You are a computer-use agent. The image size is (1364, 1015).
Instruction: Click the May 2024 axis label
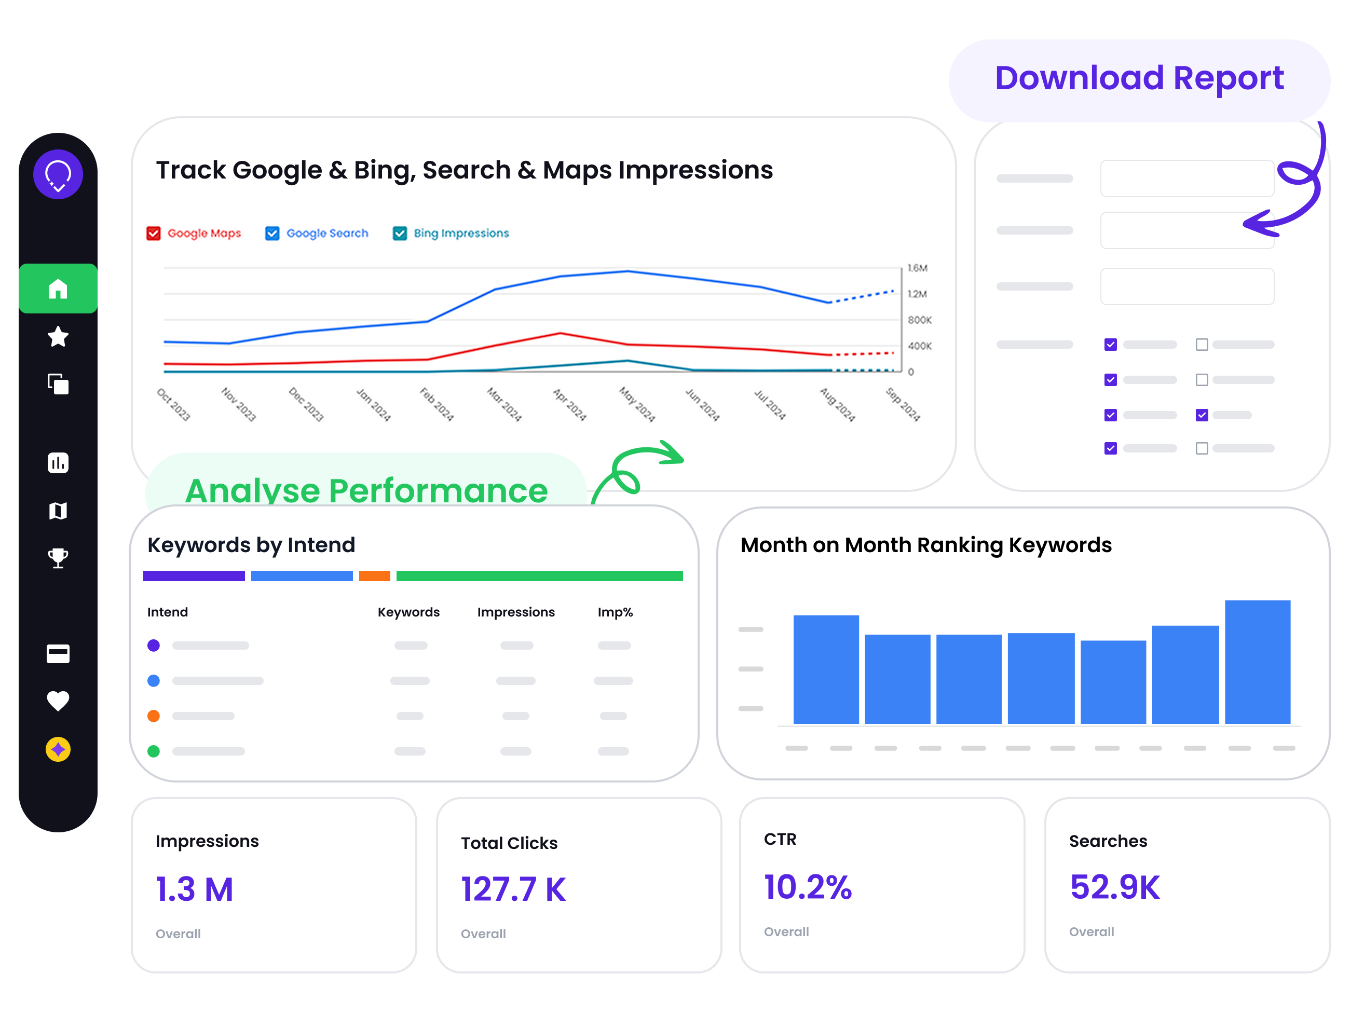point(636,404)
